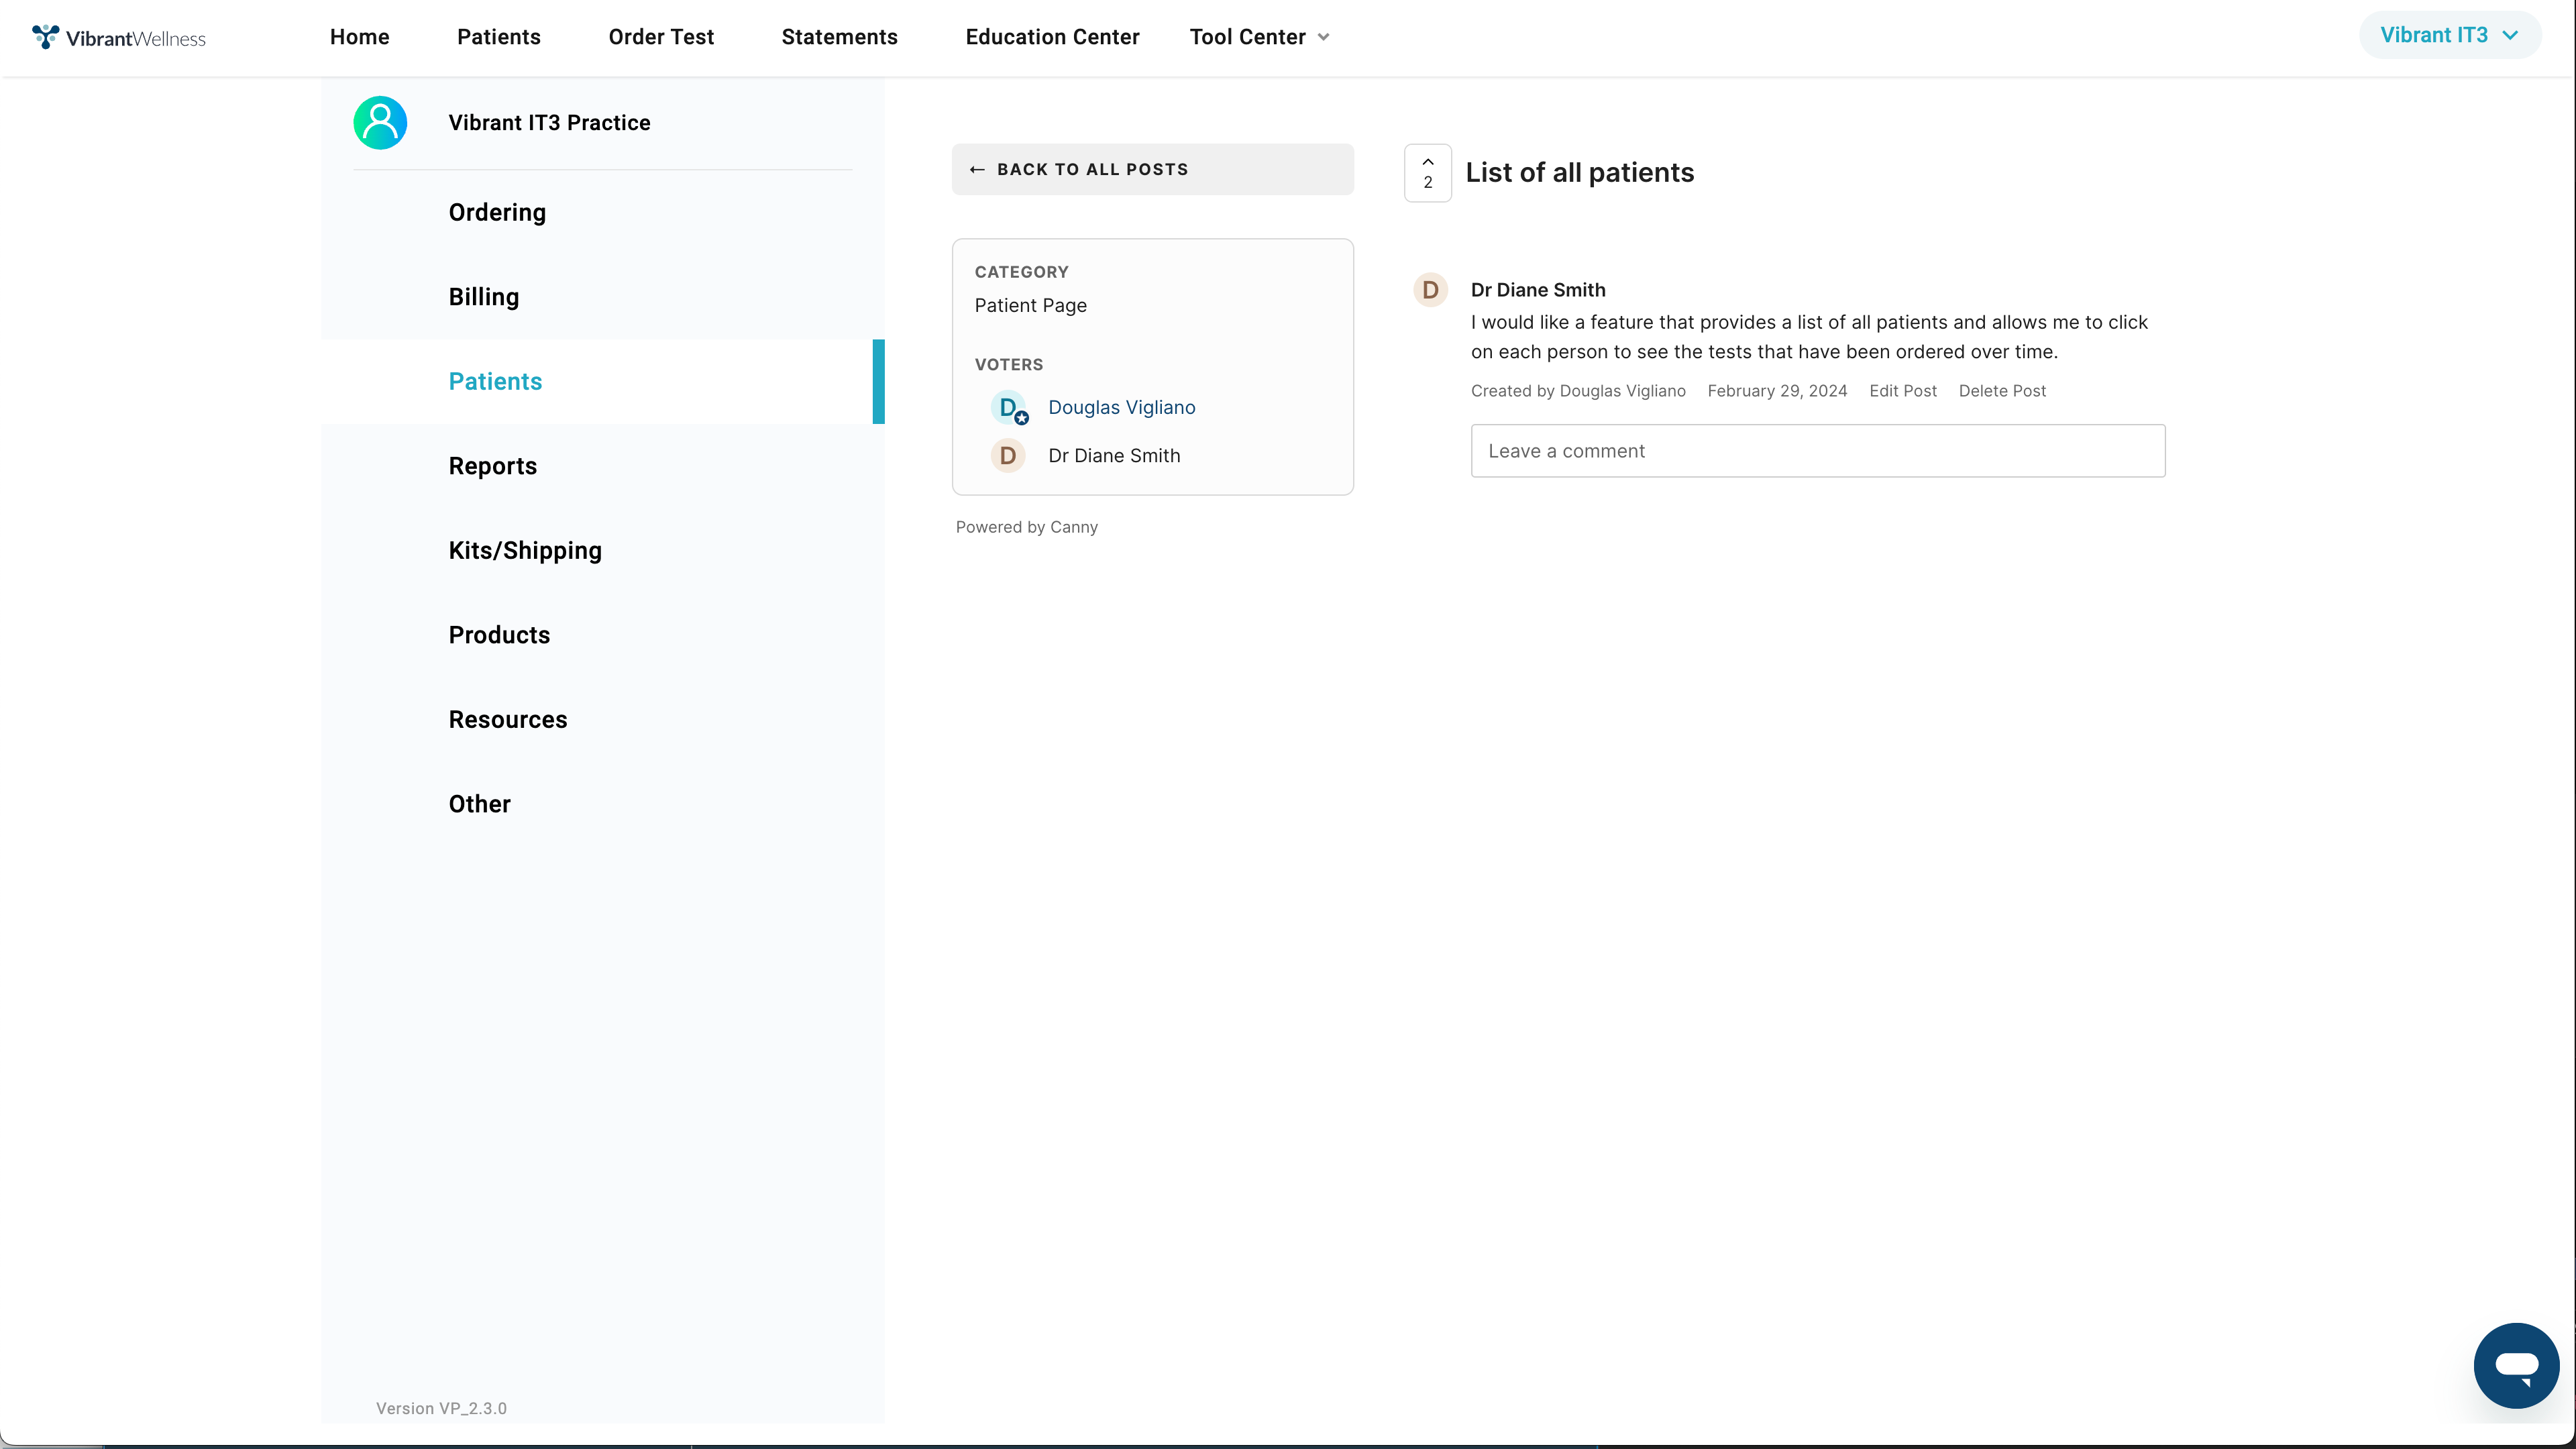Open the Powered by Canny link
2576x1449 pixels.
click(x=1026, y=527)
